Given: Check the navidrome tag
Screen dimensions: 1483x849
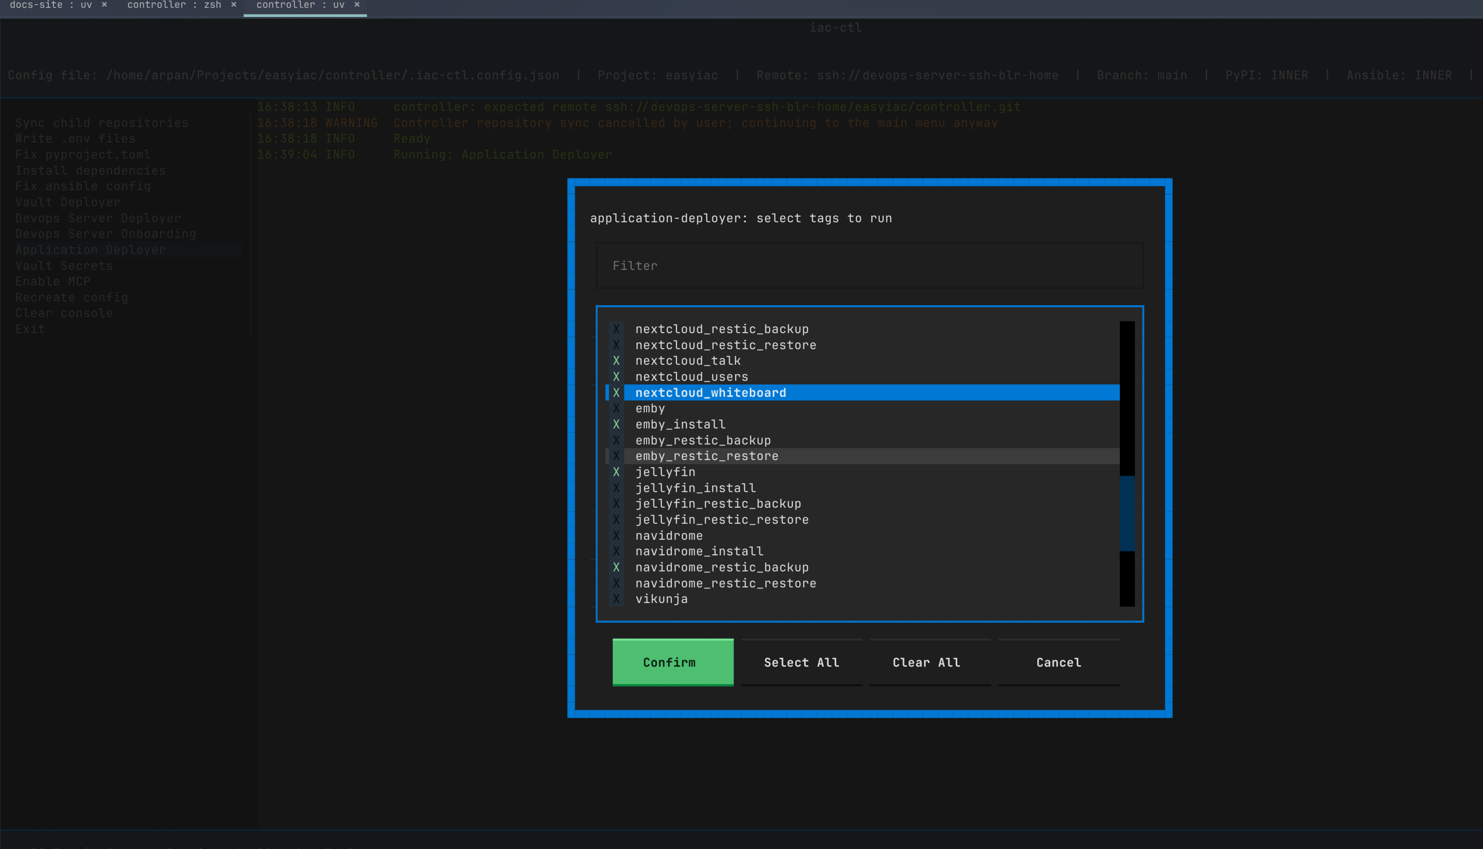Looking at the screenshot, I should (x=863, y=535).
